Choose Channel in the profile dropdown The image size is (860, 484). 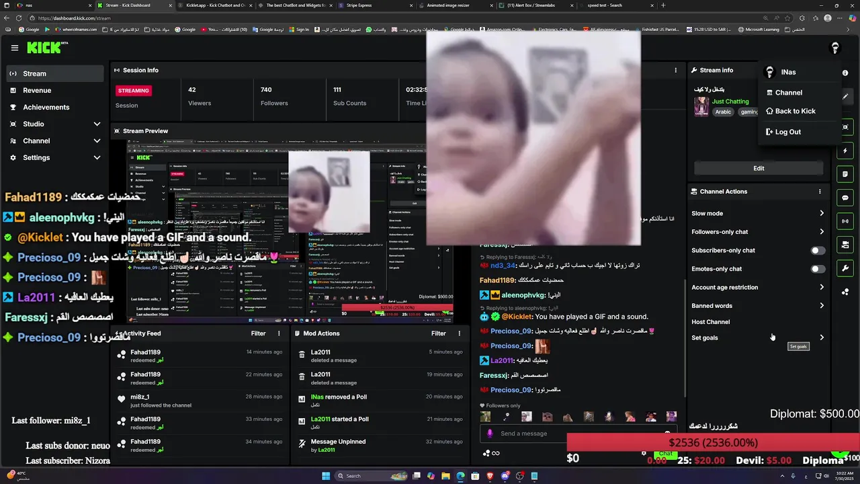pos(800,93)
